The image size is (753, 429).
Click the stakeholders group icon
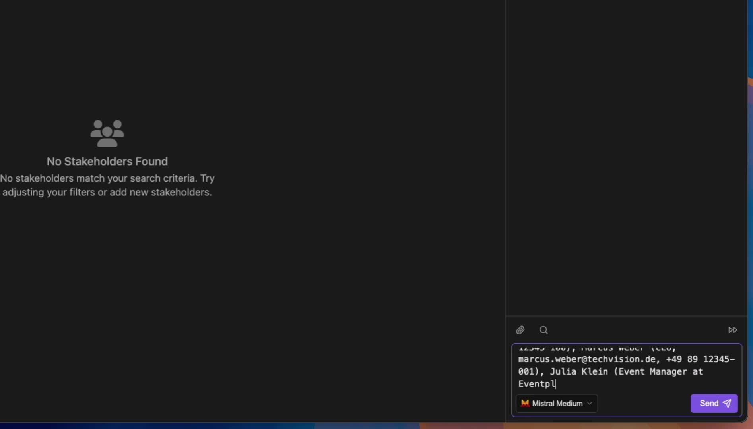point(107,133)
